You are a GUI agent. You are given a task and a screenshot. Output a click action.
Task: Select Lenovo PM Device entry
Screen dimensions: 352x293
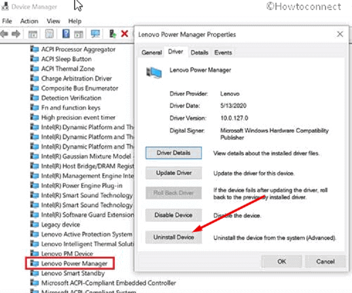[x=67, y=254]
